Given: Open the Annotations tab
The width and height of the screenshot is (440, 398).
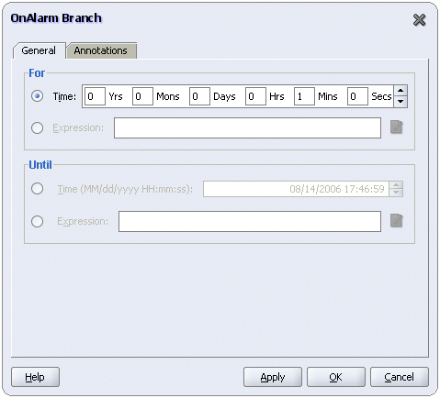Looking at the screenshot, I should pos(101,50).
